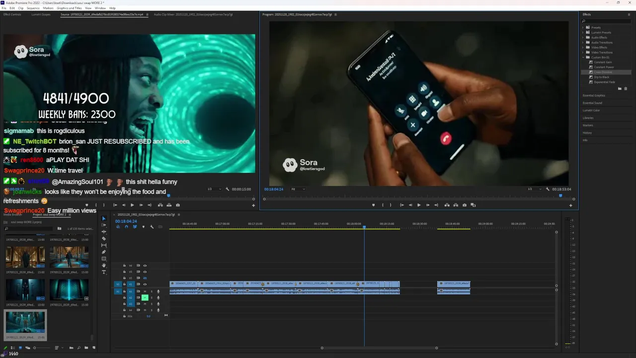The width and height of the screenshot is (636, 358).
Task: Export frame camera icon in Program monitor
Action: pos(465,205)
